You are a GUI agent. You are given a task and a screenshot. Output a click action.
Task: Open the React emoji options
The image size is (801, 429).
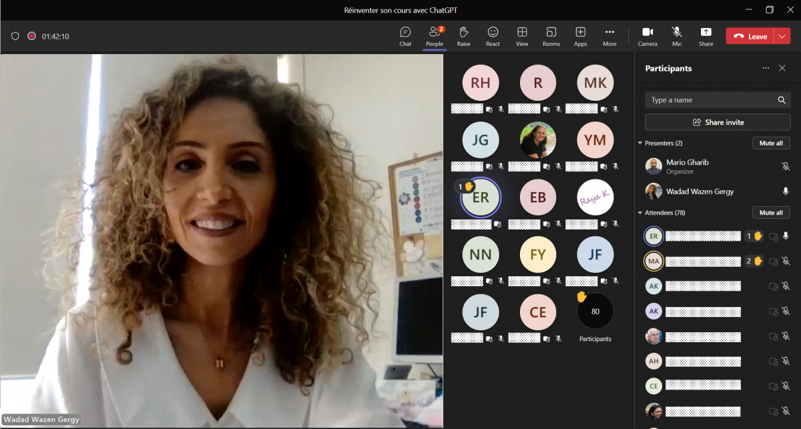click(493, 36)
